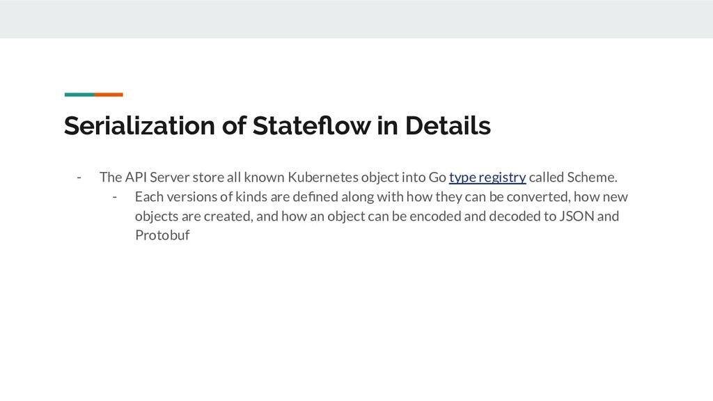Click the word 'Protobuf' in the sub-bullet
713x401 pixels.
162,235
